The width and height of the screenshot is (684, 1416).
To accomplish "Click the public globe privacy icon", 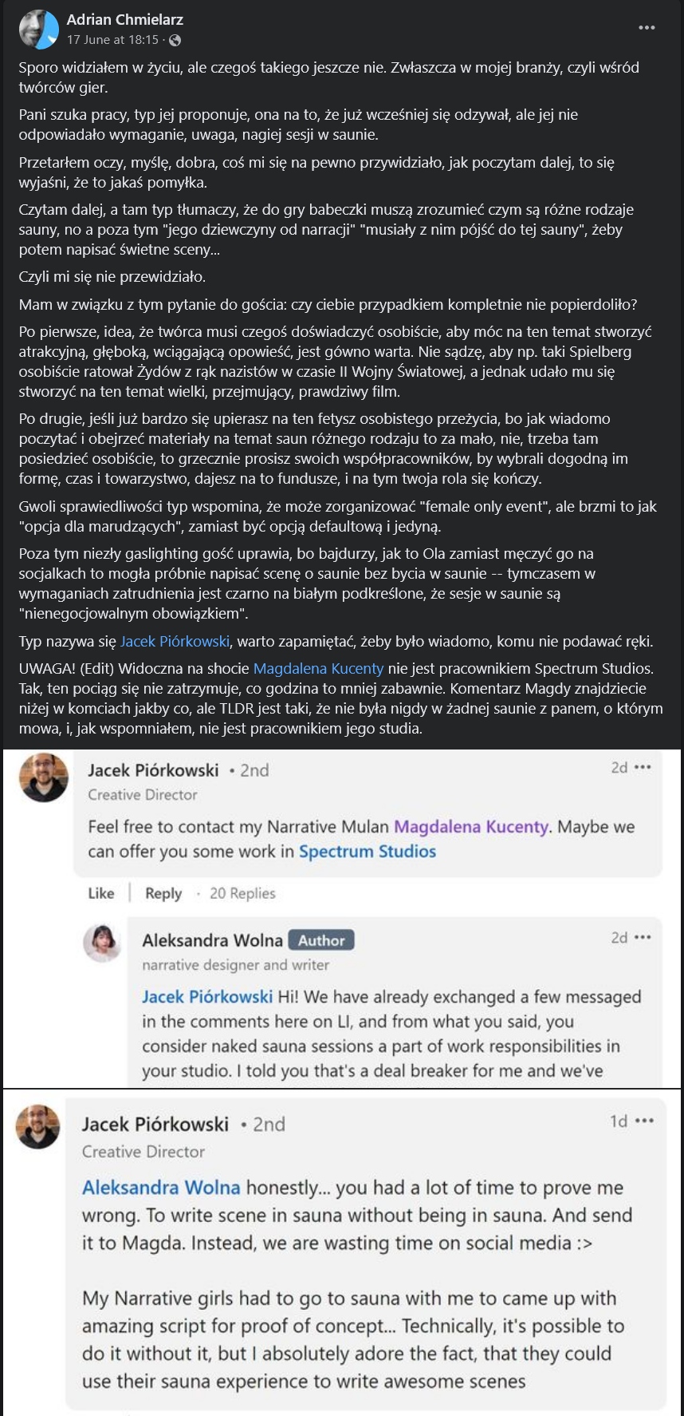I will point(175,40).
